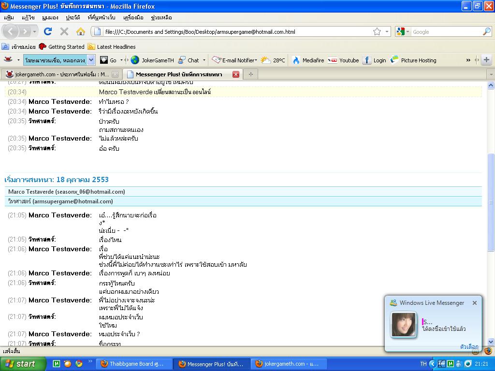Image resolution: width=495 pixels, height=371 pixels.
Task: Click the weather 28°C toolbar icon
Action: (x=273, y=60)
